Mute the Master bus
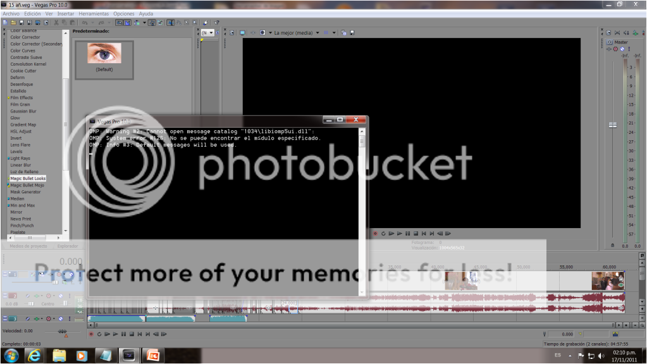This screenshot has width=647, height=364. tap(622, 49)
